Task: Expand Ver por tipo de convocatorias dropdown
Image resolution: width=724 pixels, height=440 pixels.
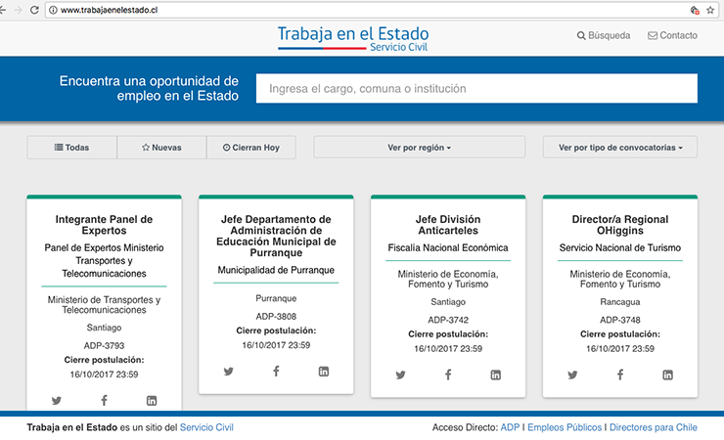Action: [x=620, y=148]
